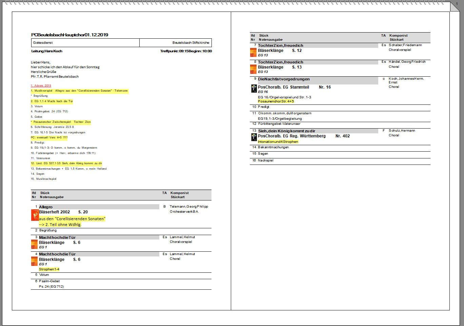Click 'PosChoralb. EG Stammteil Nr. 16' entry
The width and height of the screenshot is (464, 326).
coord(294,87)
